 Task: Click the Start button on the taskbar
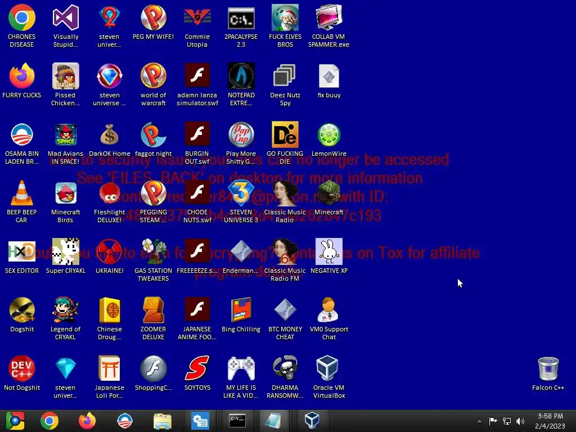(15, 421)
